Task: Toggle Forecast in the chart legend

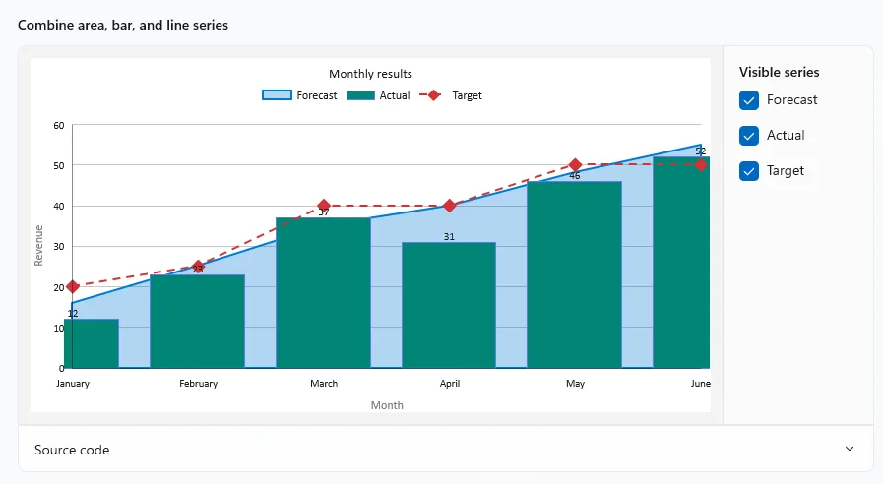Action: click(299, 95)
